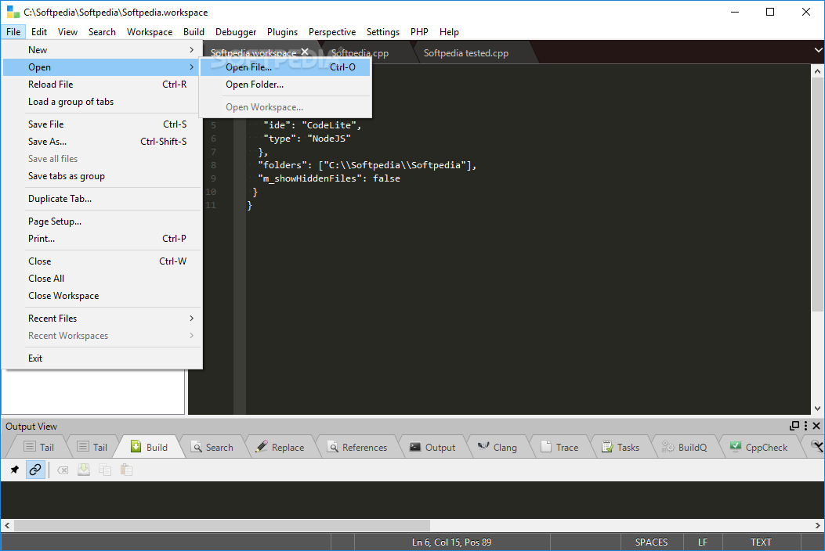
Task: Open the Plugins menu
Action: [282, 32]
